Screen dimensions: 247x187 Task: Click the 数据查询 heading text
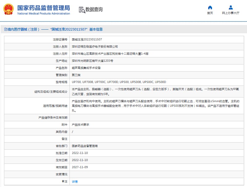tap(94, 10)
